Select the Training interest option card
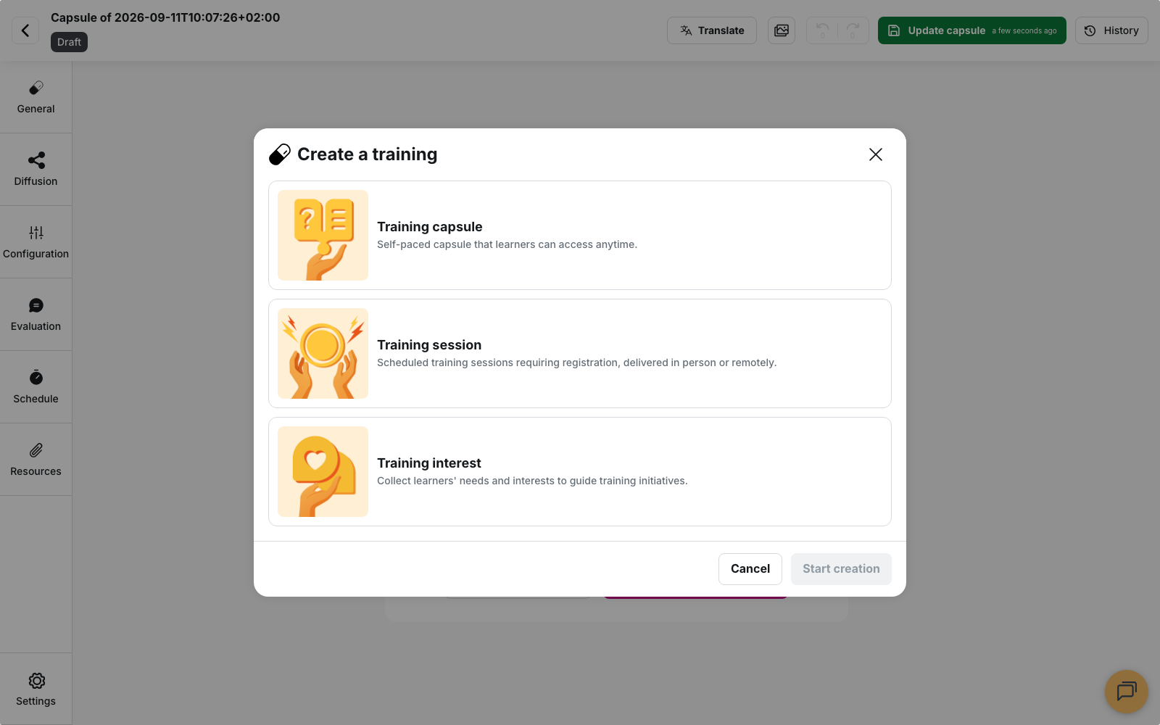Image resolution: width=1160 pixels, height=725 pixels. click(580, 472)
